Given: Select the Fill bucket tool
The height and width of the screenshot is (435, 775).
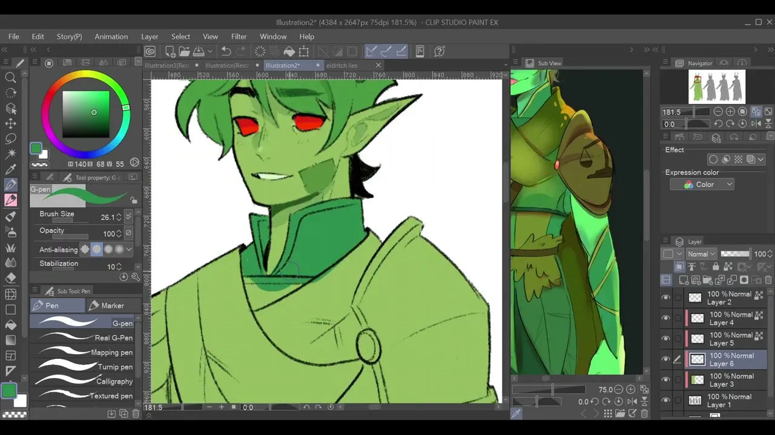Looking at the screenshot, I should (x=10, y=324).
